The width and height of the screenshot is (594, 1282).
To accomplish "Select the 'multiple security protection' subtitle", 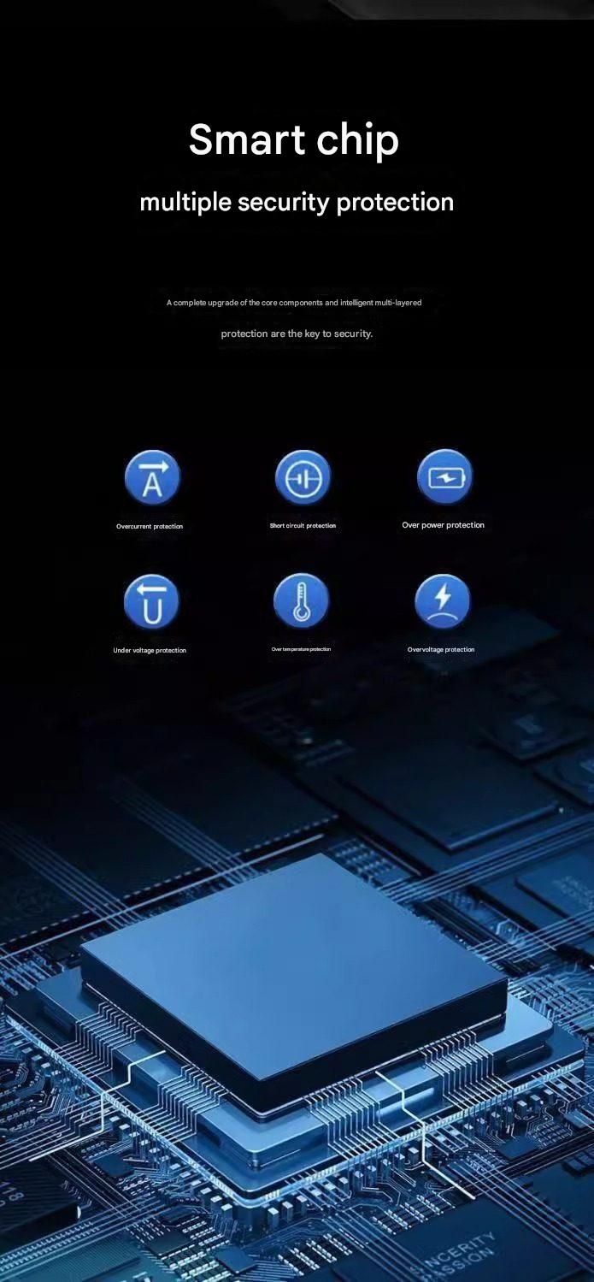I will [297, 203].
